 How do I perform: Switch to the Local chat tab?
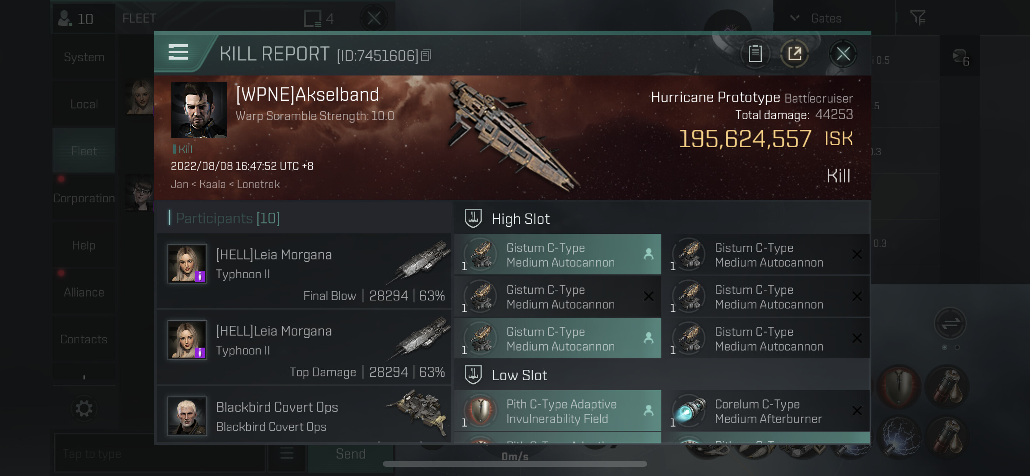84,104
